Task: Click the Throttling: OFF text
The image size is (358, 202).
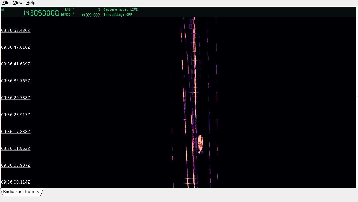Action: pos(118,15)
